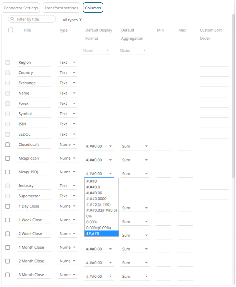Check the Mcap(USD) column checkbox

(x=8, y=172)
